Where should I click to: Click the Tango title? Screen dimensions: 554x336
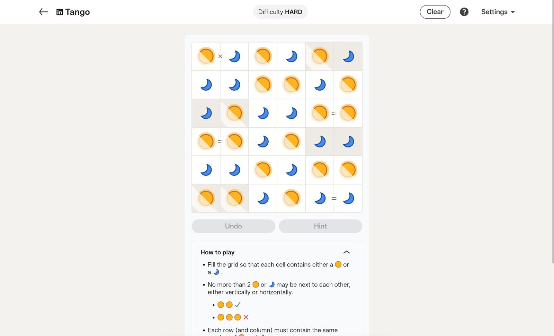tap(78, 12)
